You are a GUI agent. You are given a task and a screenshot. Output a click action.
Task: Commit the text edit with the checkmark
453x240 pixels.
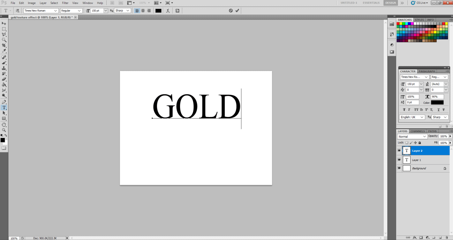237,11
